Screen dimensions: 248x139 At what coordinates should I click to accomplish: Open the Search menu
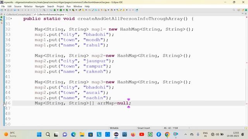[50, 6]
